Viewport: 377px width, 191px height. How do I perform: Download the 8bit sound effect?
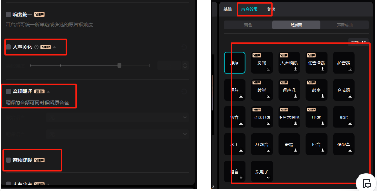(350, 123)
